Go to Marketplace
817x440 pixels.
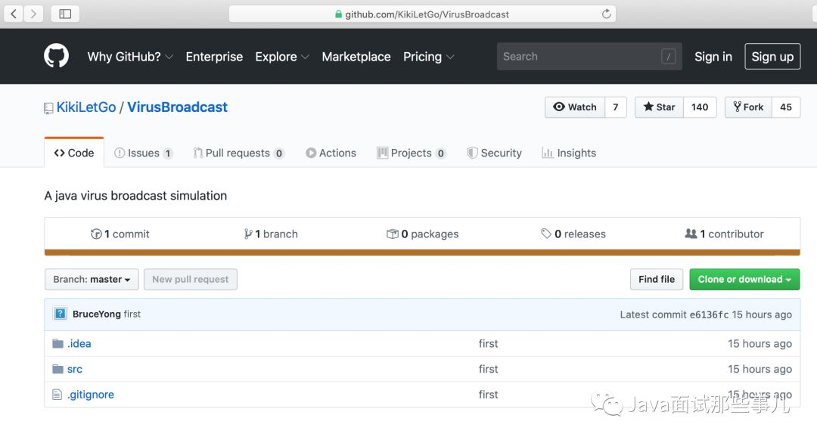tap(356, 56)
